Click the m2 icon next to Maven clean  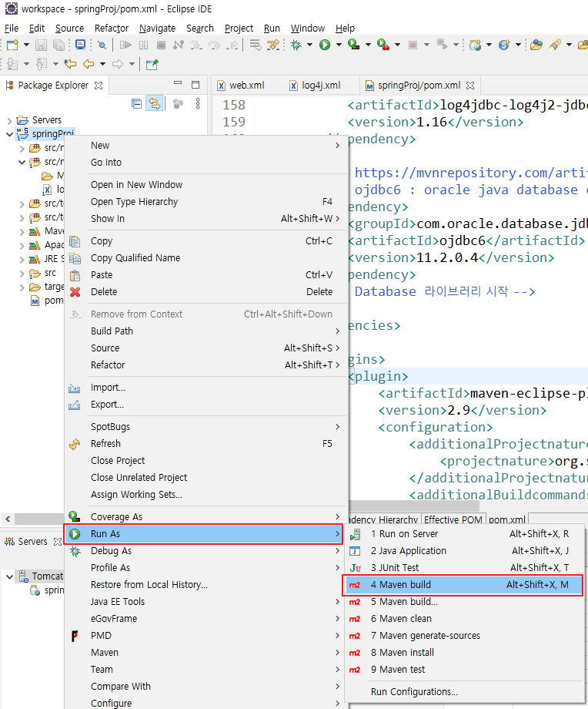click(x=355, y=619)
